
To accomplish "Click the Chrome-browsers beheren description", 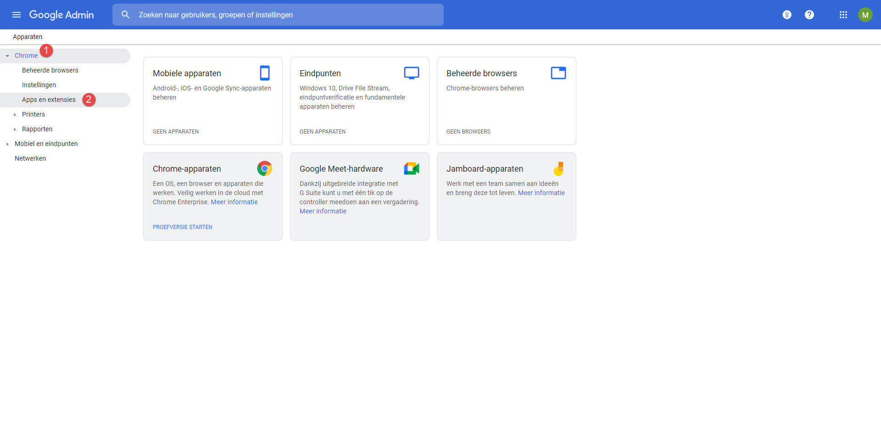I will (485, 88).
